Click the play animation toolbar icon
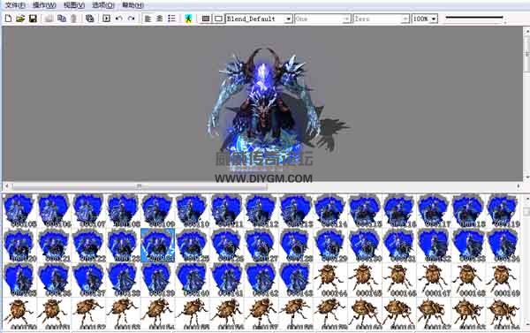The image size is (530, 333). click(107, 19)
